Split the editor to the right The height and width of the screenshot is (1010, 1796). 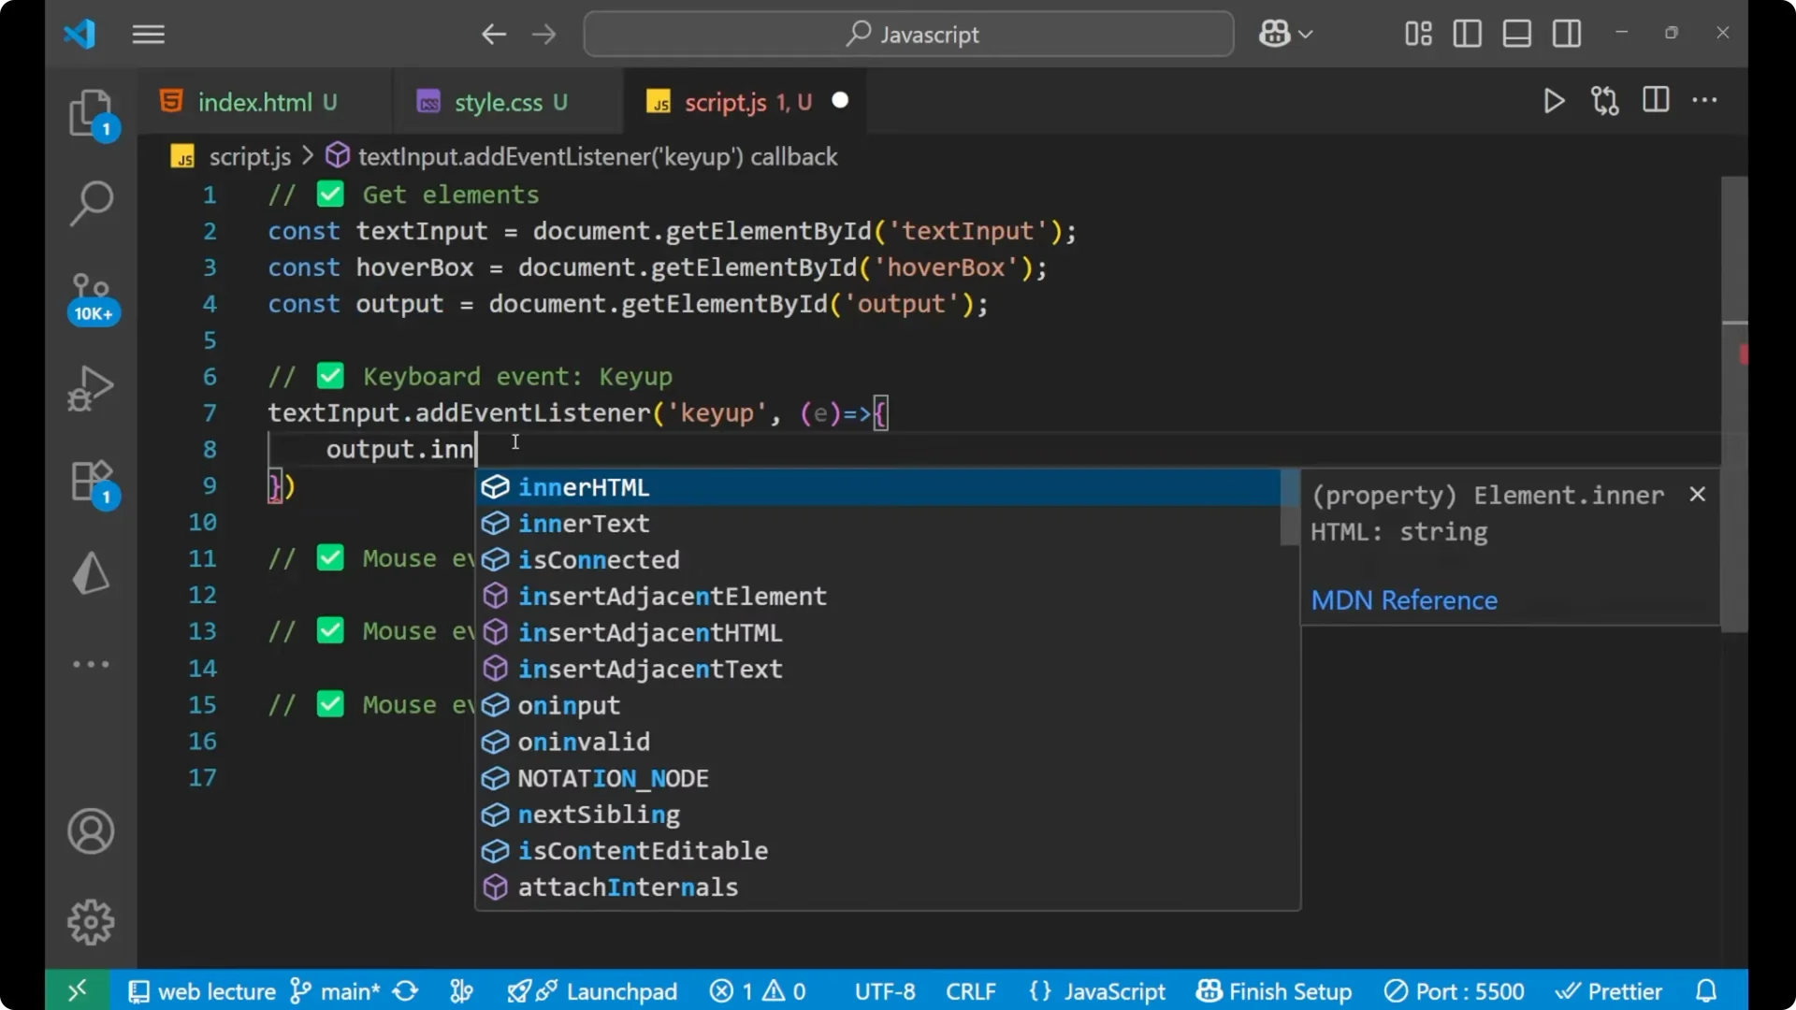1655,101
